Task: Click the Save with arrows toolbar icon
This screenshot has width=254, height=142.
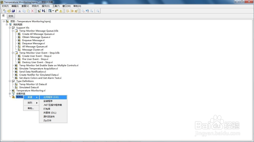Action: pyautogui.click(x=44, y=11)
